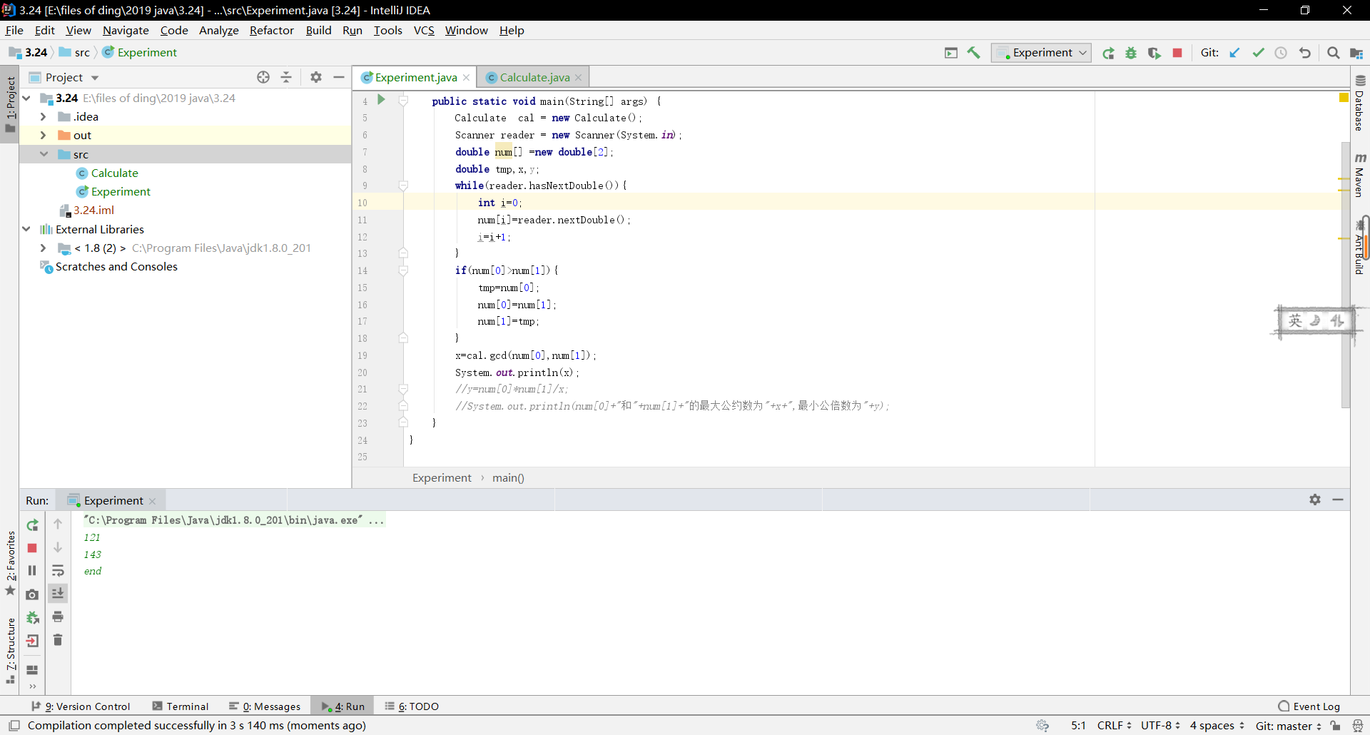Viewport: 1370px width, 735px height.
Task: Open 6: TODO tool window
Action: [x=412, y=706]
